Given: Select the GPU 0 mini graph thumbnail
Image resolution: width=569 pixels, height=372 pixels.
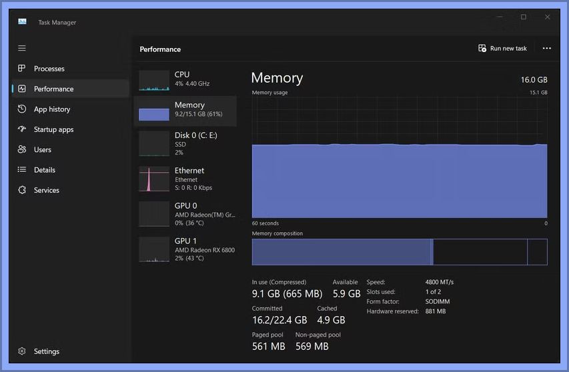Looking at the screenshot, I should point(154,214).
